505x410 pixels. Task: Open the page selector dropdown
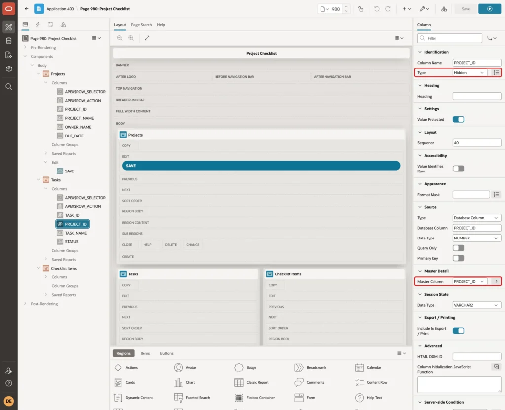pyautogui.click(x=325, y=9)
